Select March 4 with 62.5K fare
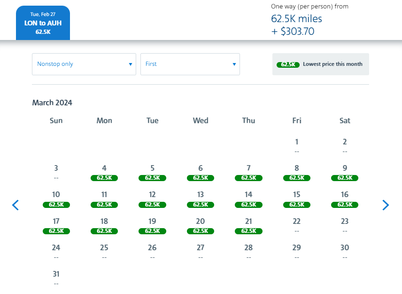Viewport: 402px width, 294px height. [x=104, y=178]
